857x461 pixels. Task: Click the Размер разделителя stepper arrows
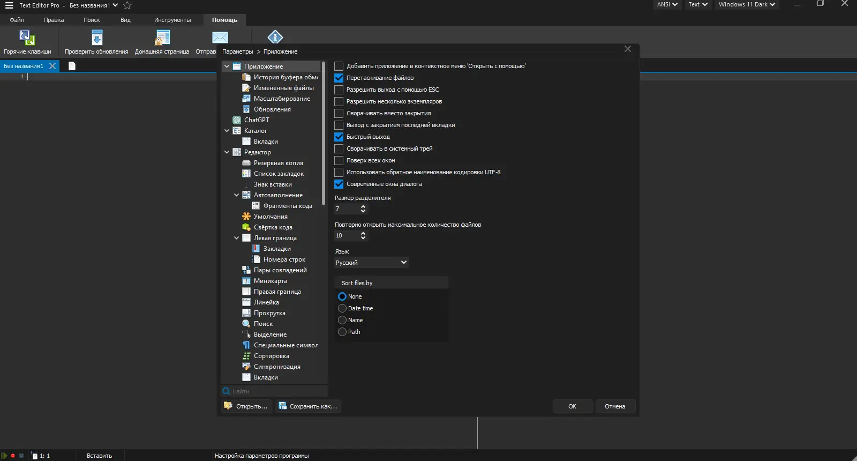pyautogui.click(x=363, y=209)
